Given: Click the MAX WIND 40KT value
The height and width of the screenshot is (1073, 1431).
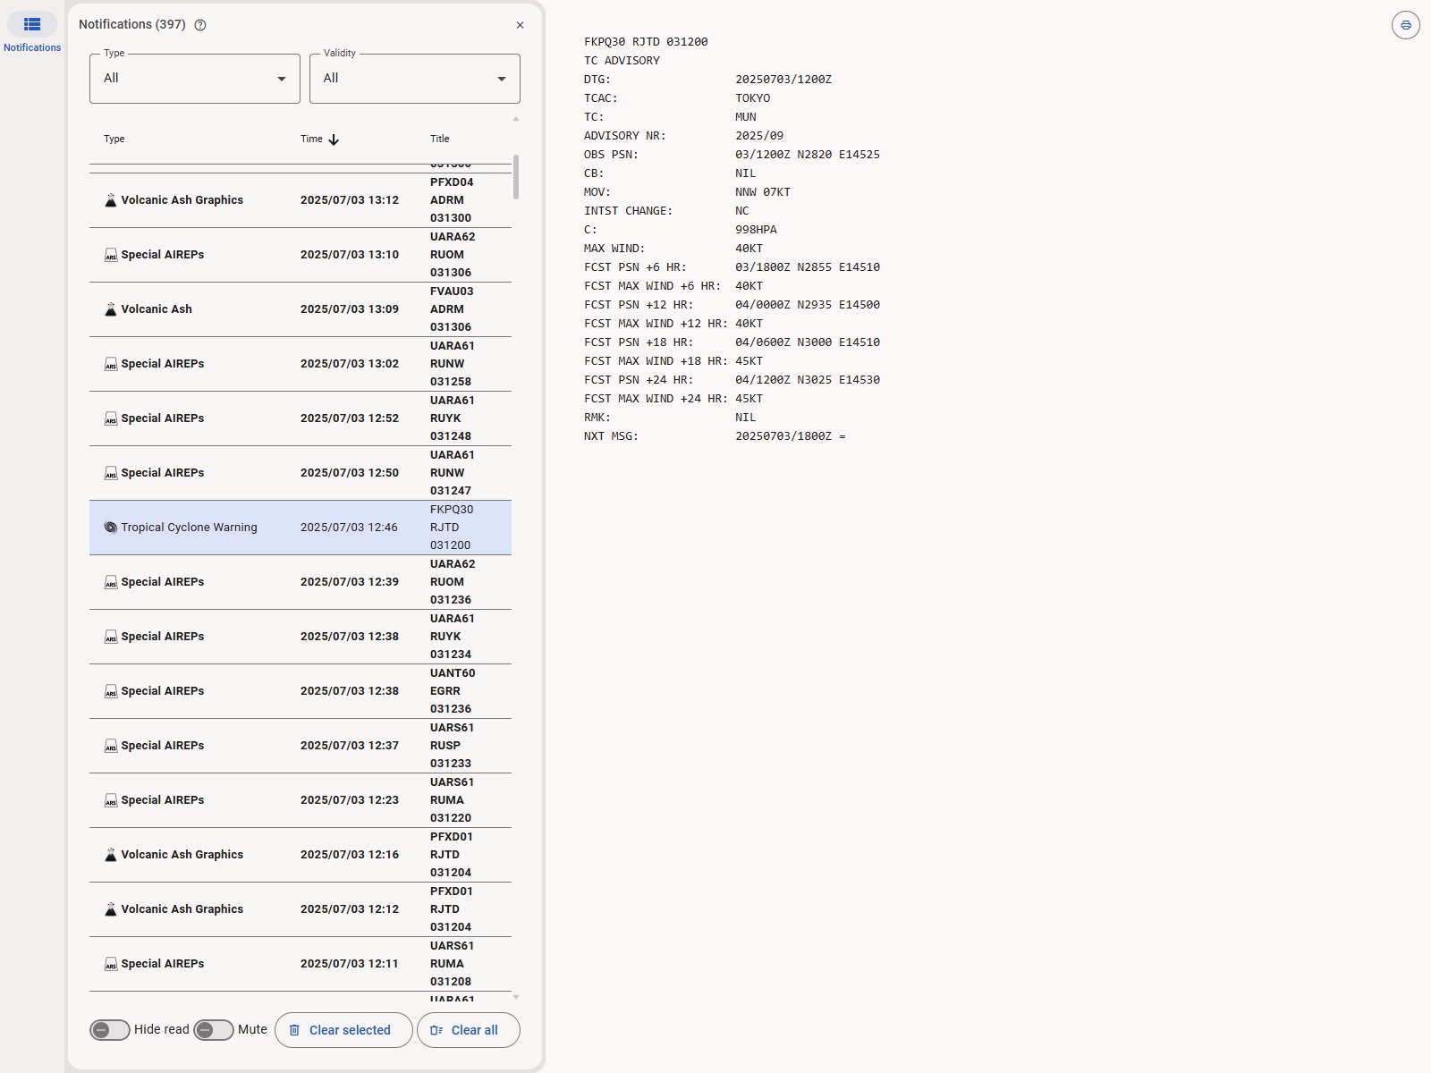Looking at the screenshot, I should [x=749, y=249].
